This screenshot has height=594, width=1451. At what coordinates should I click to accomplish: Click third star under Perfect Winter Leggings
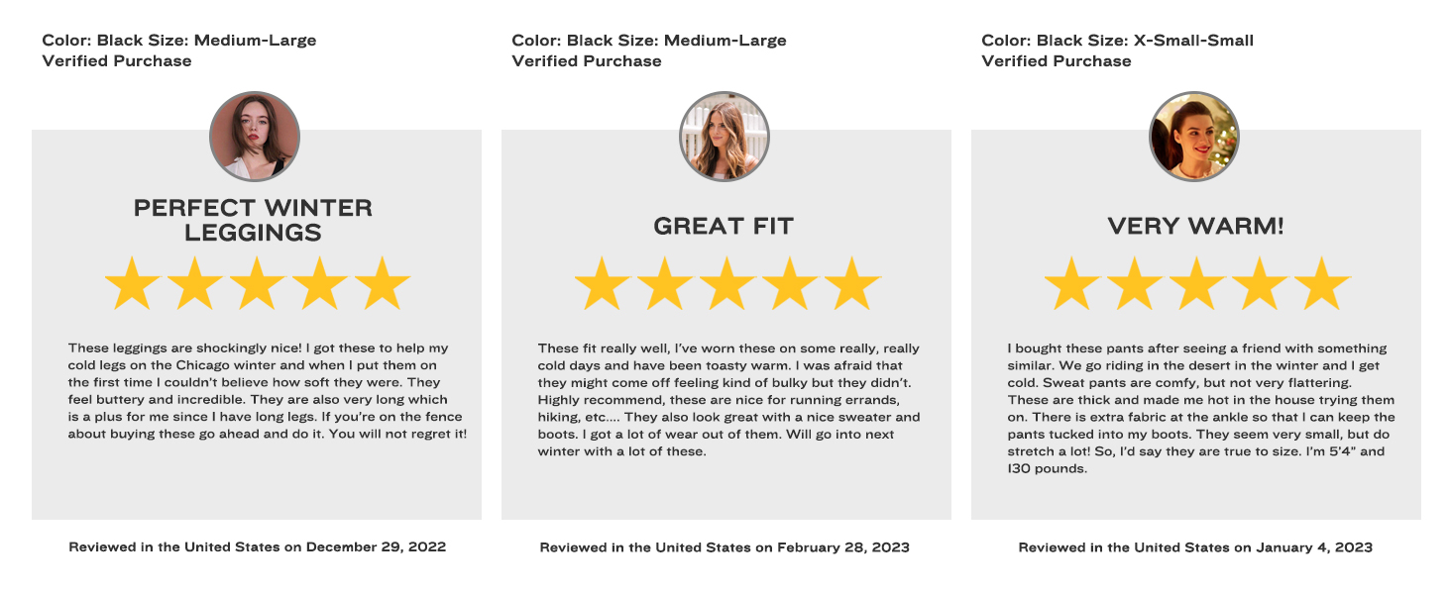pos(258,283)
